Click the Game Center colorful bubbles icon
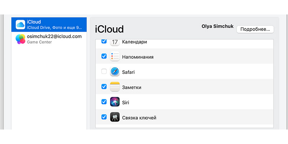Viewport: 288px width, 144px height. (x=21, y=39)
